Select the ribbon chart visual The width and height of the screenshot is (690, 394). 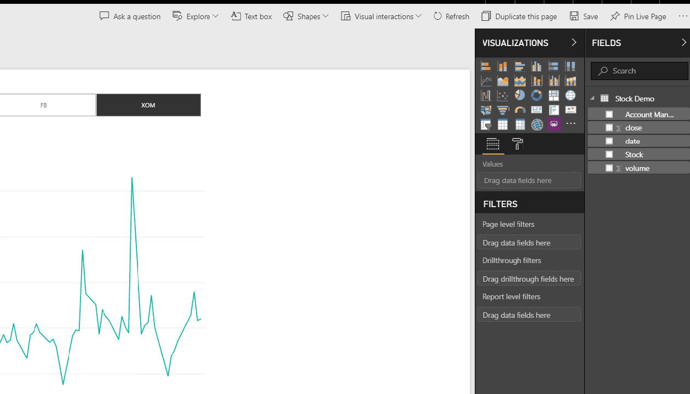click(571, 81)
